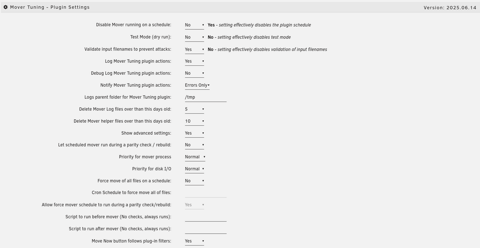Open Priority for mover process dropdown
Viewport: 480px width, 248px height.
[x=195, y=157]
